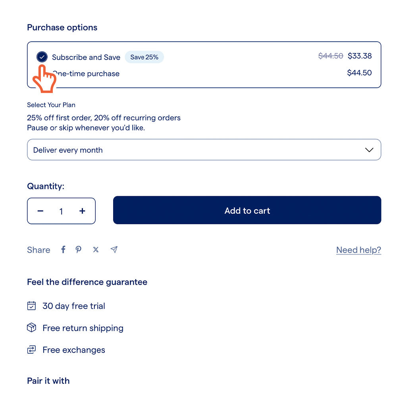Share to Pinterest icon
Screen dimensions: 397x397
click(x=79, y=250)
